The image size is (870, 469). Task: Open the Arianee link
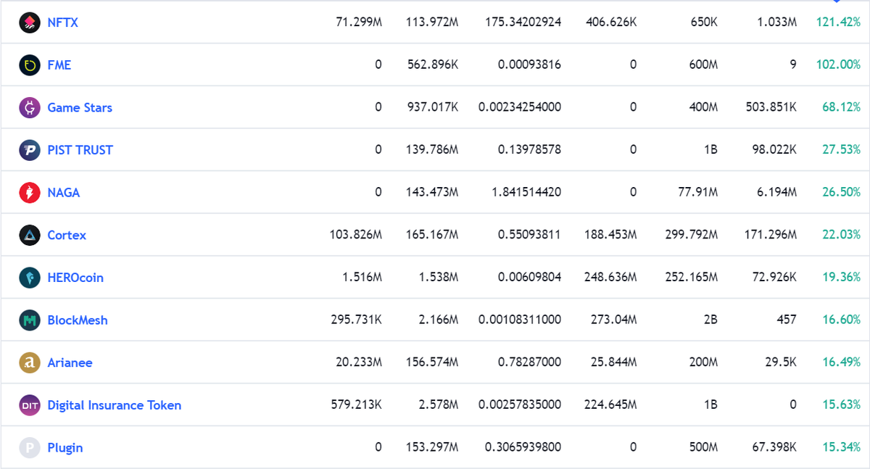click(x=70, y=362)
